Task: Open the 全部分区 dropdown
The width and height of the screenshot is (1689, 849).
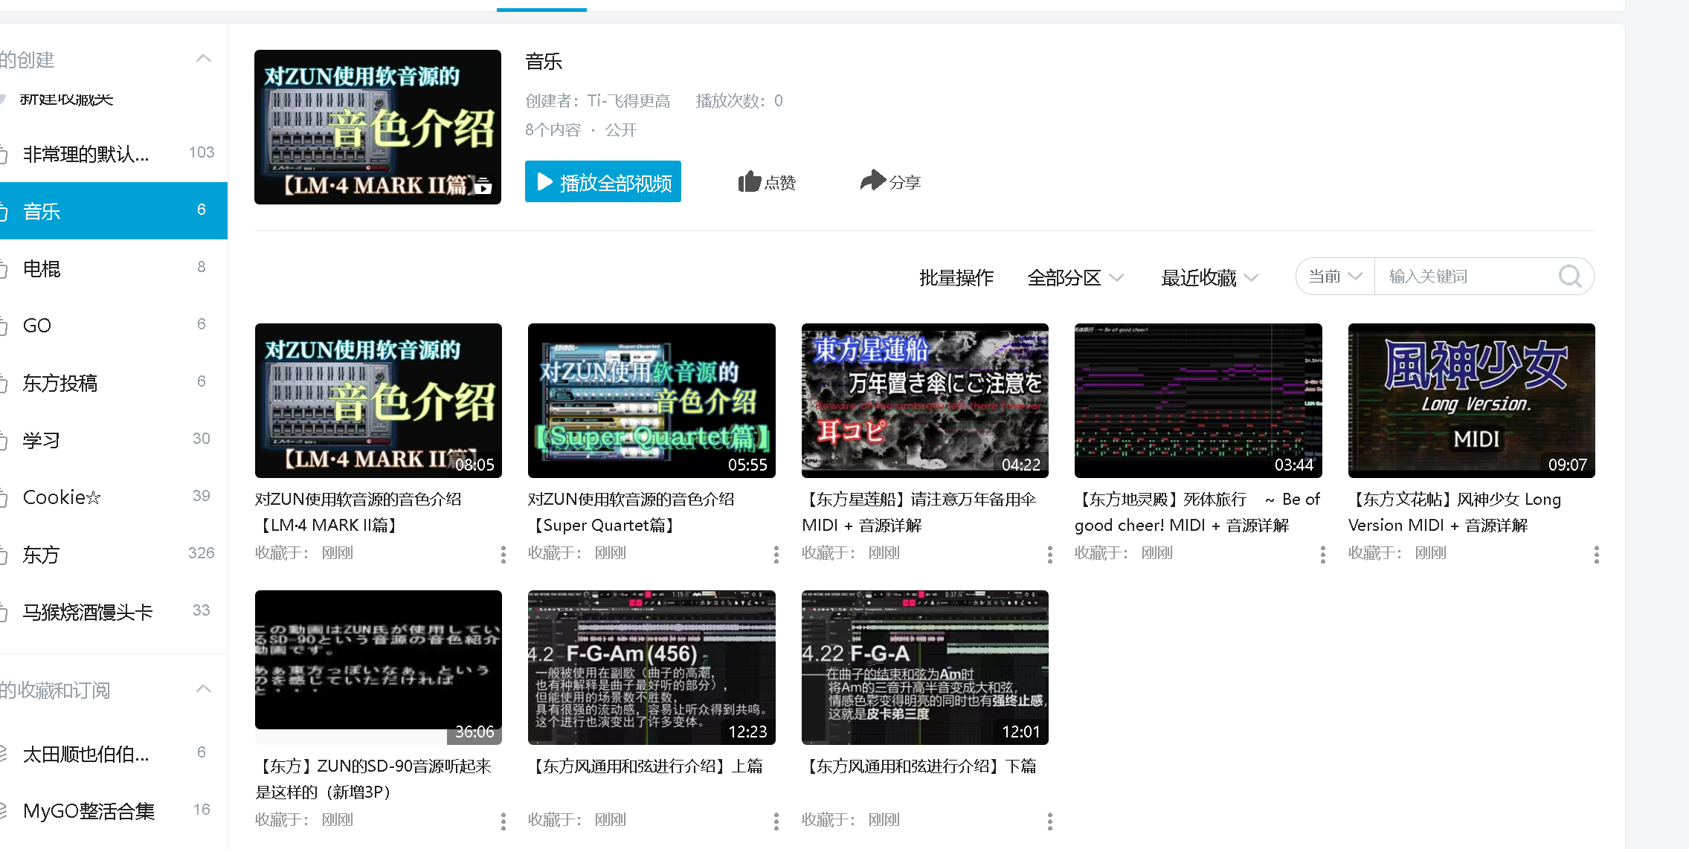Action: click(1075, 278)
